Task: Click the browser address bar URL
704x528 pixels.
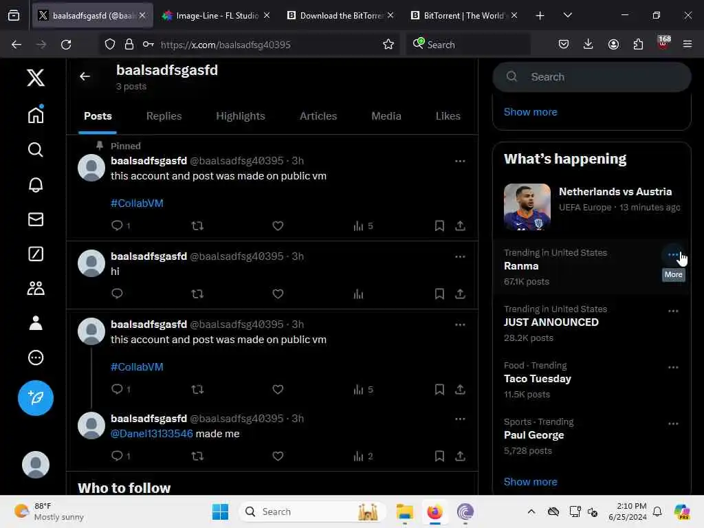Action: (x=225, y=45)
